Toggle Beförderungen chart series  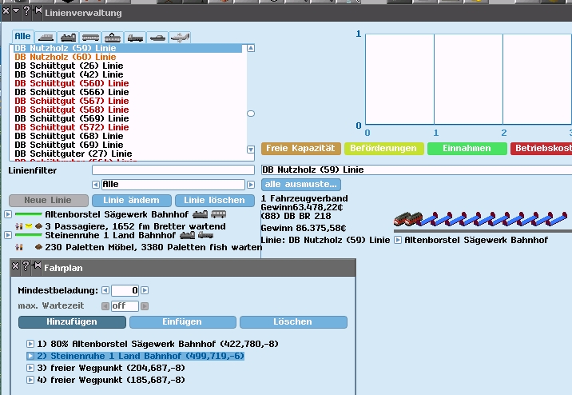coord(384,149)
